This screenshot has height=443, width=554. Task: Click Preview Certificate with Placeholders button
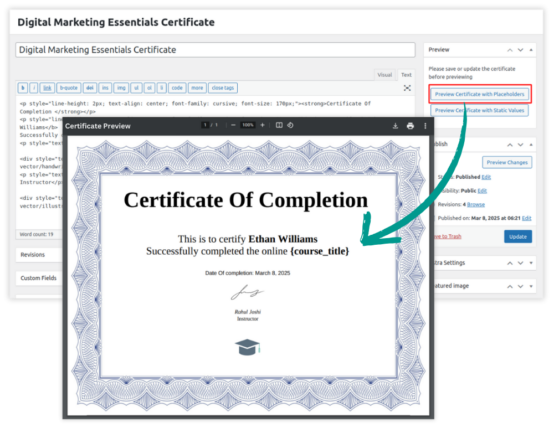pyautogui.click(x=479, y=94)
